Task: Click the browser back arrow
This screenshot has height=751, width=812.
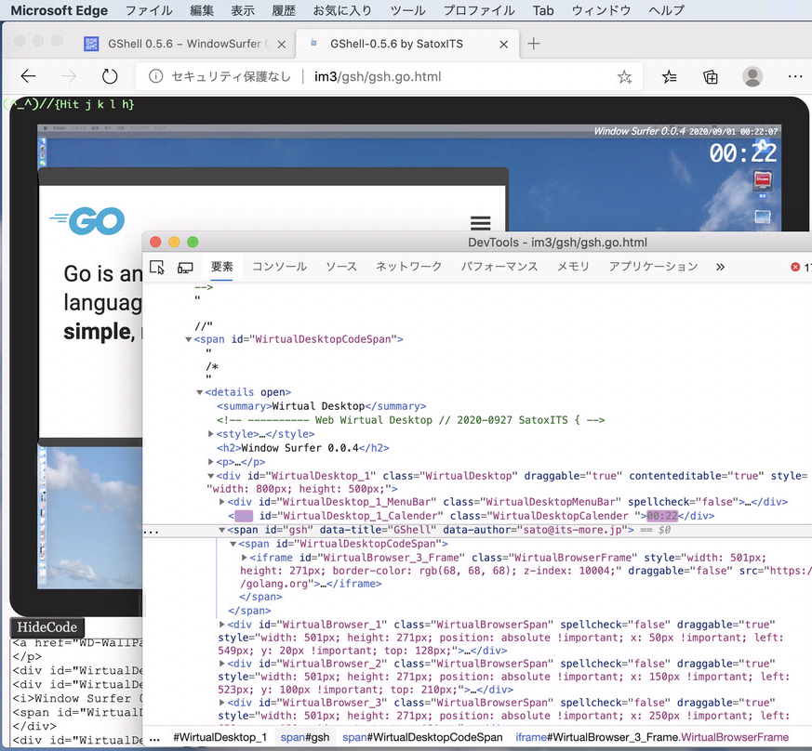Action: (x=29, y=77)
